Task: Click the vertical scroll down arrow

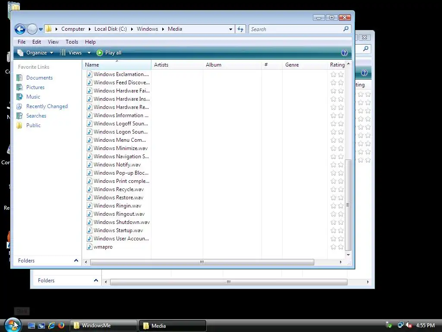Action: 348,255
